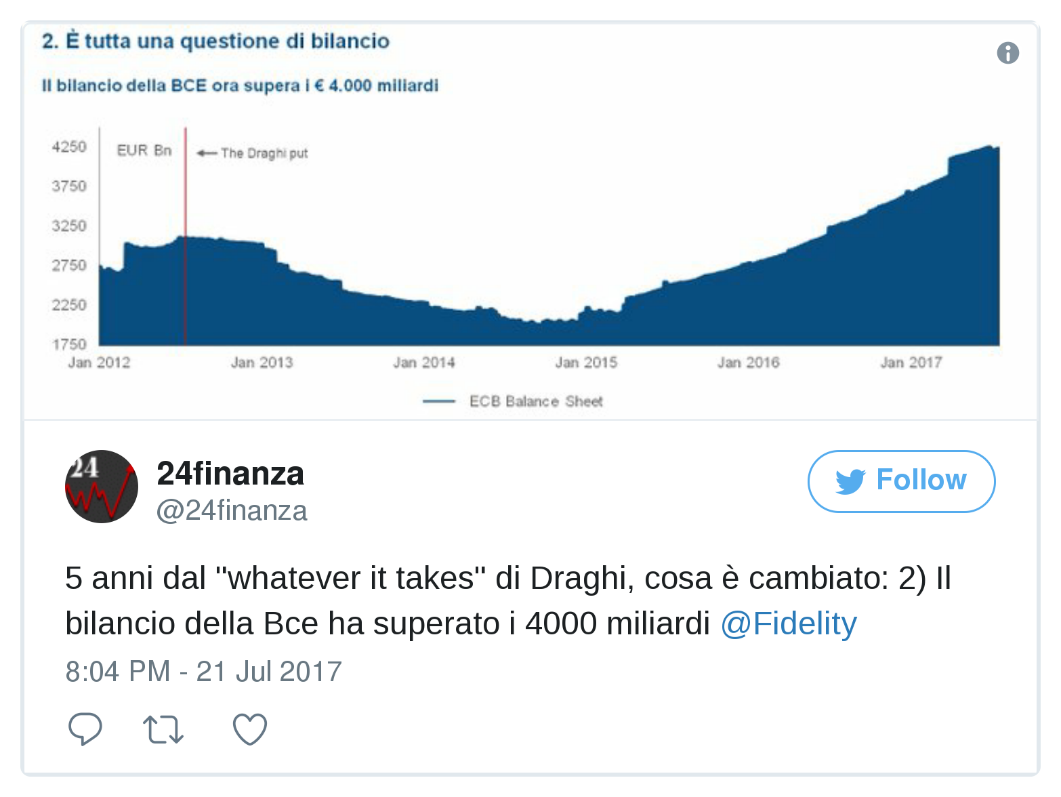Screen dimensions: 1061x797
Task: Click the tweet text about Draghi
Action: (508, 600)
